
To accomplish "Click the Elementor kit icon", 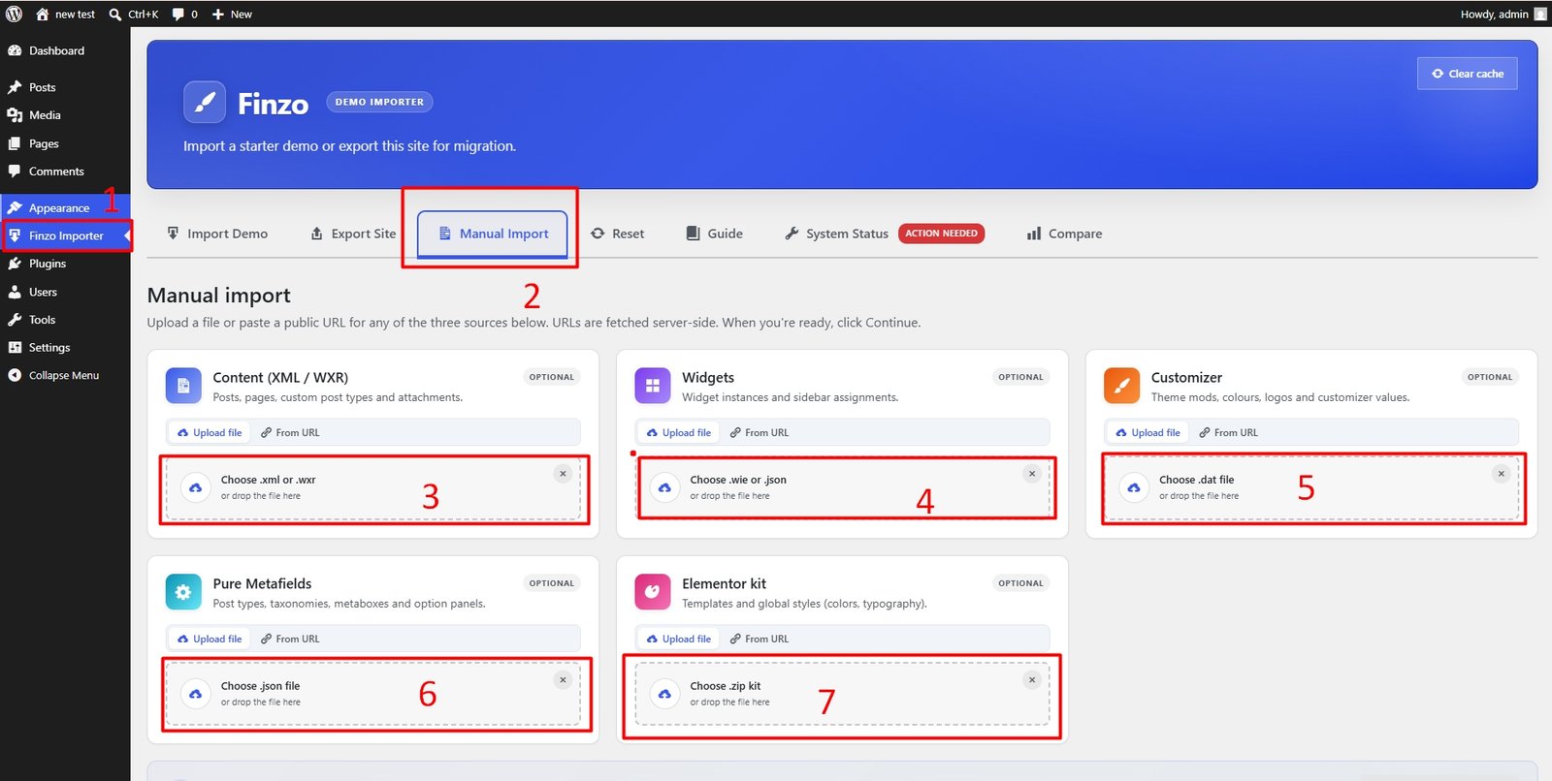I will [x=653, y=592].
